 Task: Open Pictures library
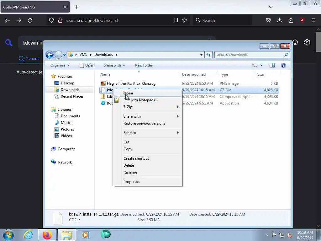pyautogui.click(x=67, y=129)
